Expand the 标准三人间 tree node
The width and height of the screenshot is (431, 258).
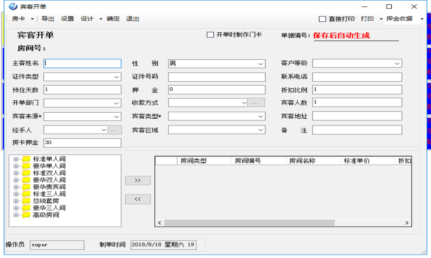click(16, 194)
